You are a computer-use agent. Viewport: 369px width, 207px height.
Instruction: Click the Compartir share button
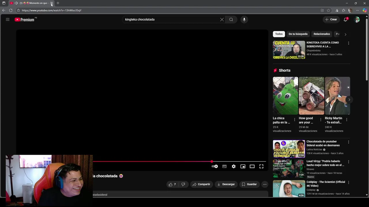pos(201,184)
